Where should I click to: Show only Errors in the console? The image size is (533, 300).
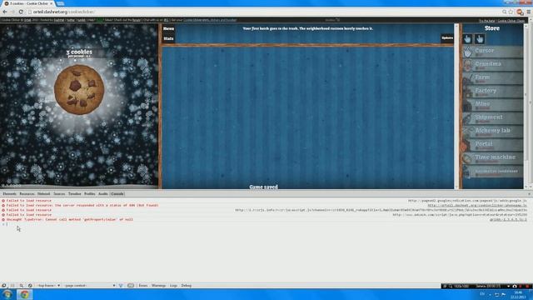click(x=143, y=286)
